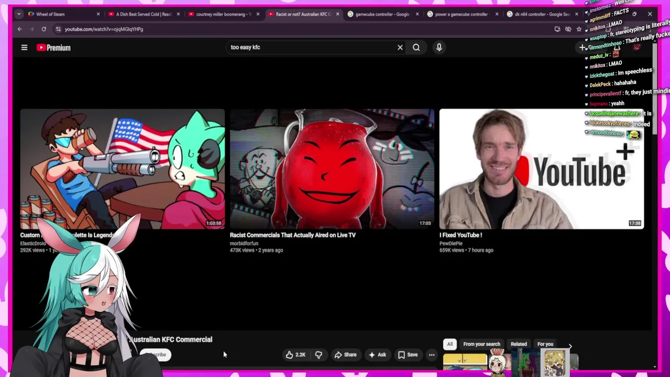Open the Kool-Aid racist commercials thumbnail
Screen dimensions: 670x377
click(332, 169)
